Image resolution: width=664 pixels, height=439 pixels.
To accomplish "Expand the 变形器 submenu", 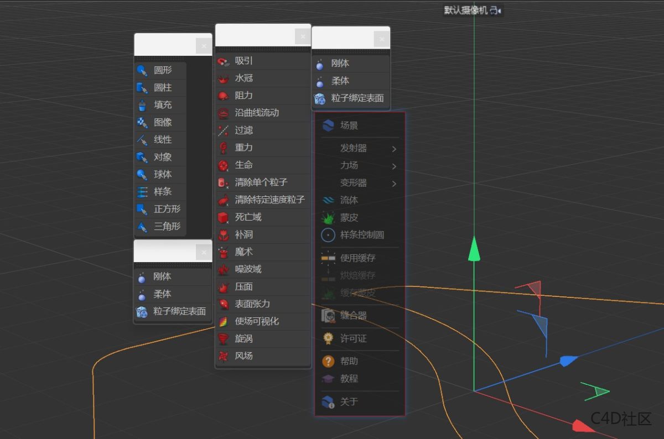I will pyautogui.click(x=359, y=182).
